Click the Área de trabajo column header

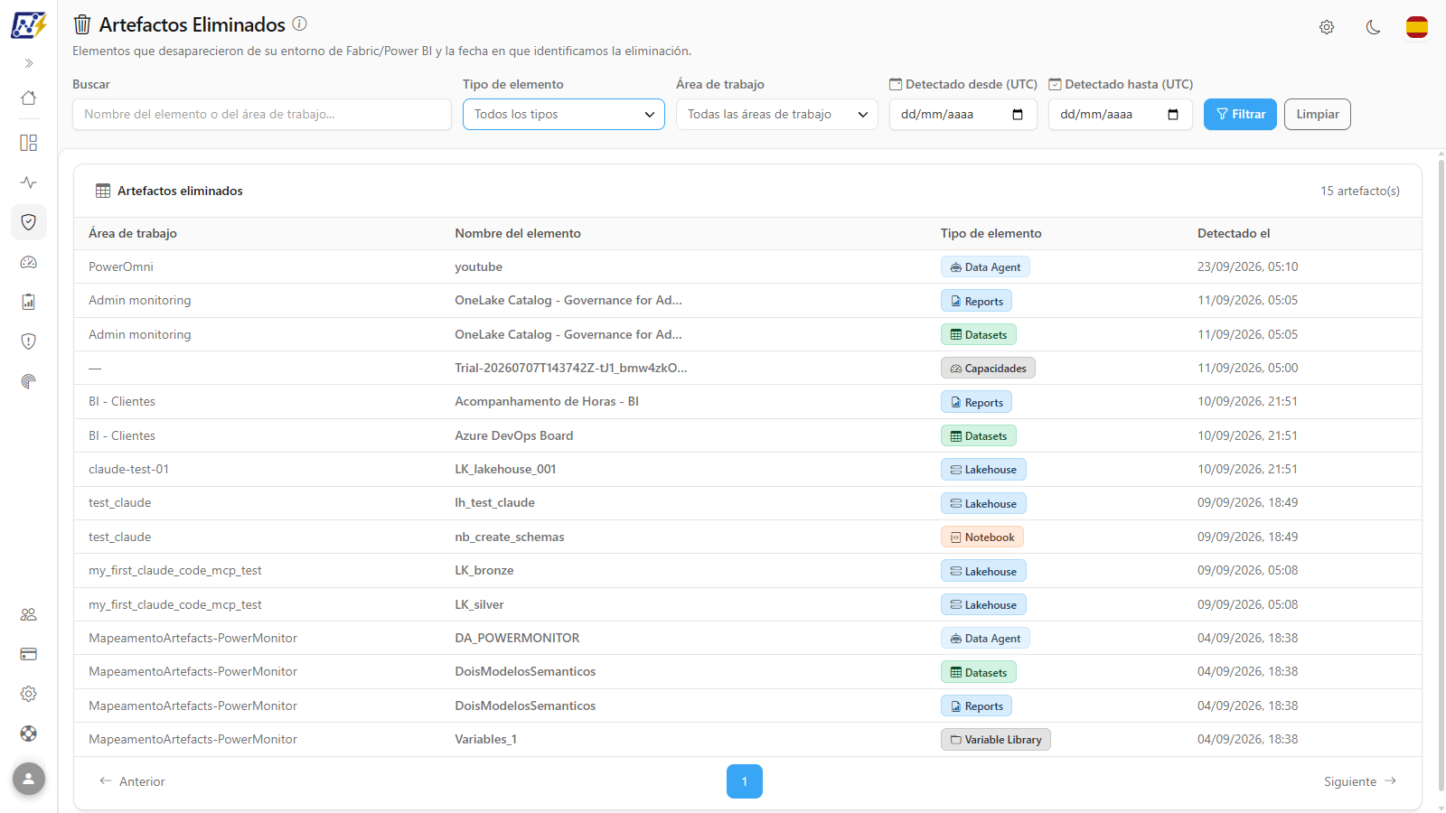pyautogui.click(x=133, y=233)
